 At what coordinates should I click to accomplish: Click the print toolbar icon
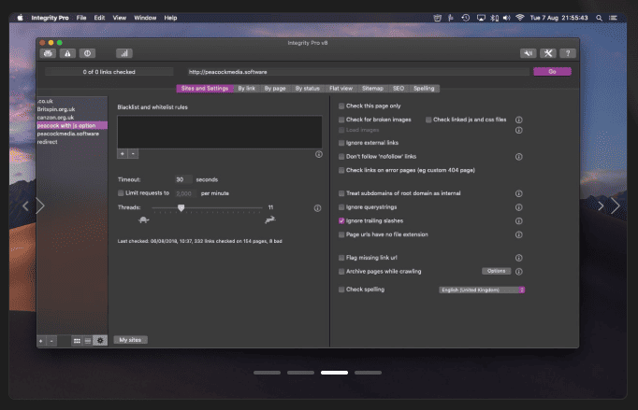point(48,53)
